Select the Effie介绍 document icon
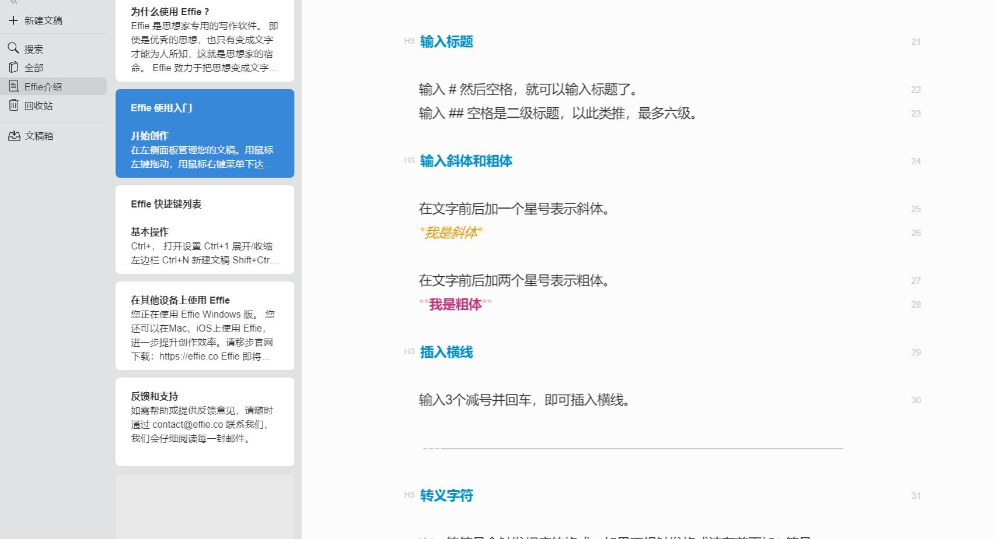 pyautogui.click(x=13, y=86)
